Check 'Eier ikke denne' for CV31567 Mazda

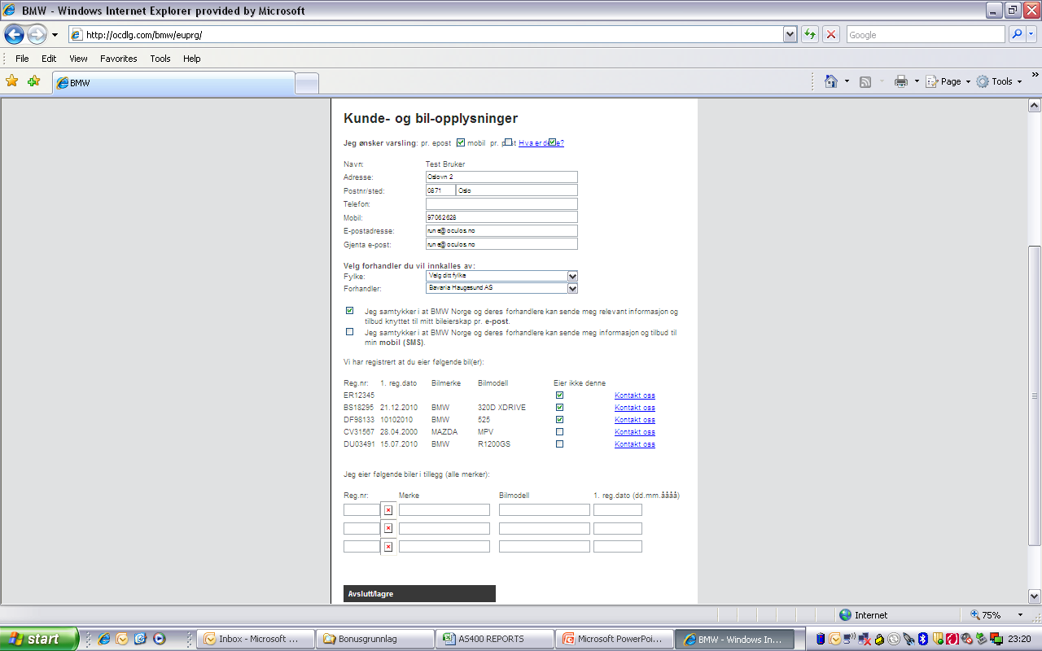[x=559, y=431]
